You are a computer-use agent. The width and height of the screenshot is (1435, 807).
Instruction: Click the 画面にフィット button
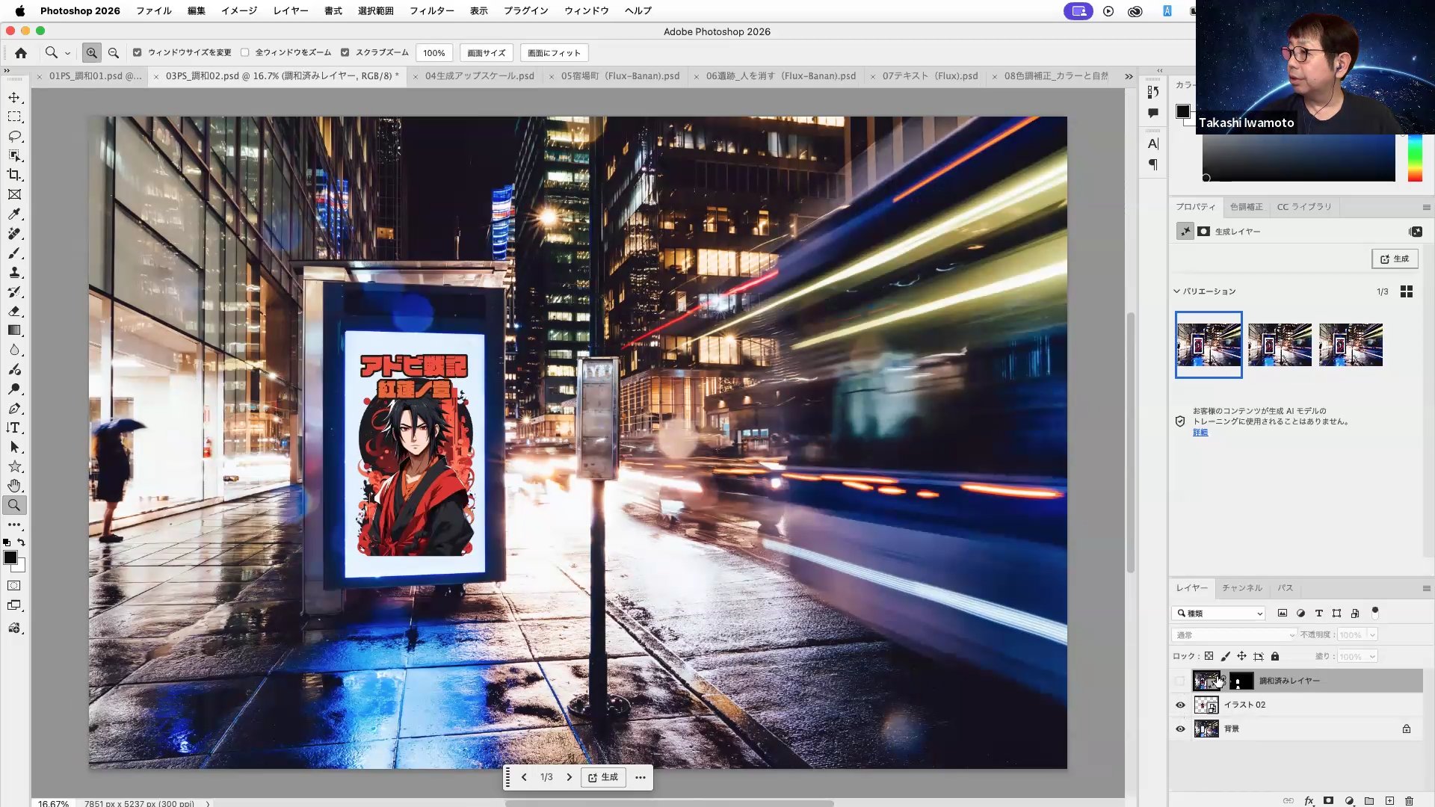(x=554, y=53)
